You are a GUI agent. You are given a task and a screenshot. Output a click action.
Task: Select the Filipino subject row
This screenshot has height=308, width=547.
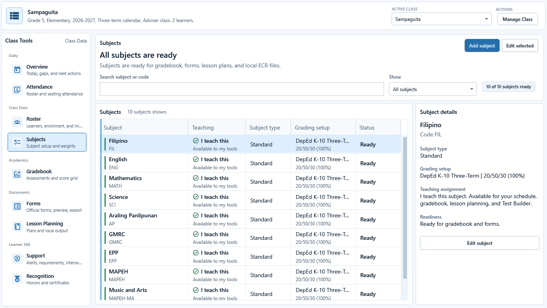(250, 144)
